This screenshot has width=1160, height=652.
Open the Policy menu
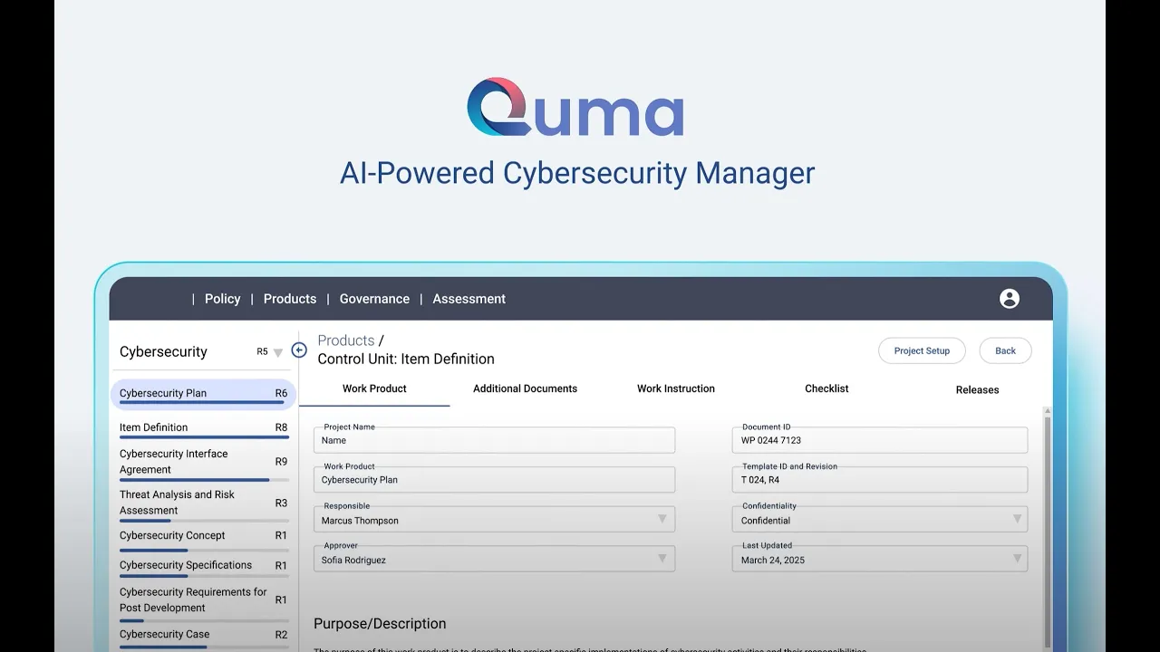[222, 299]
